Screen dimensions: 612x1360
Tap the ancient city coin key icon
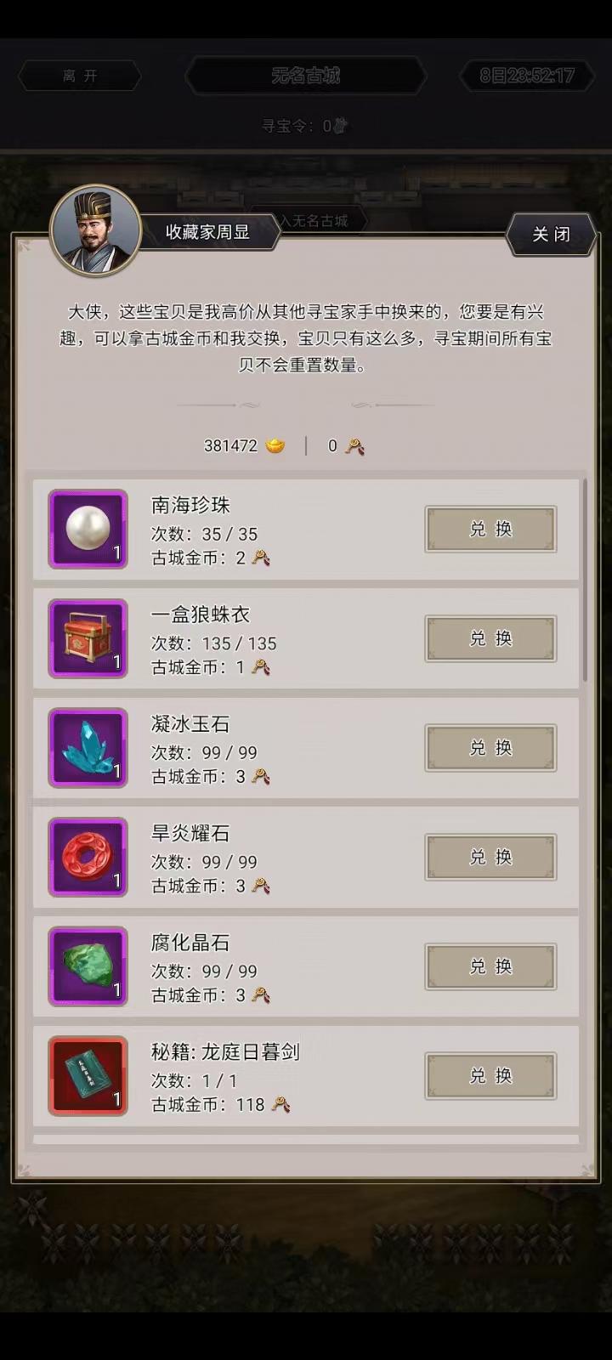354,445
